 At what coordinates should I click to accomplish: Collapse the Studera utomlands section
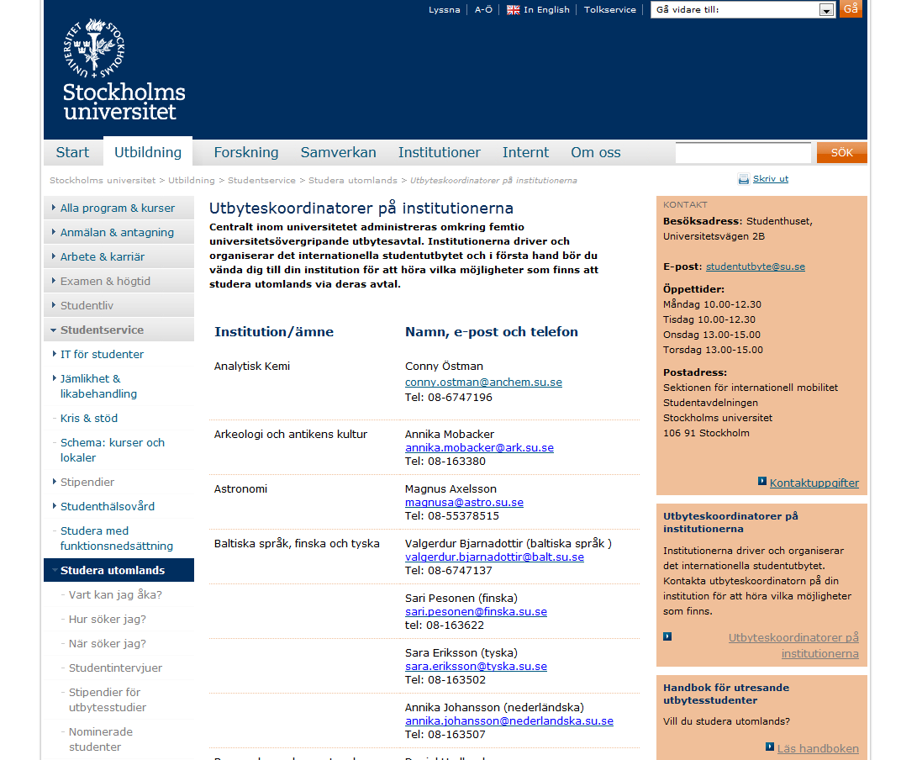coord(119,570)
